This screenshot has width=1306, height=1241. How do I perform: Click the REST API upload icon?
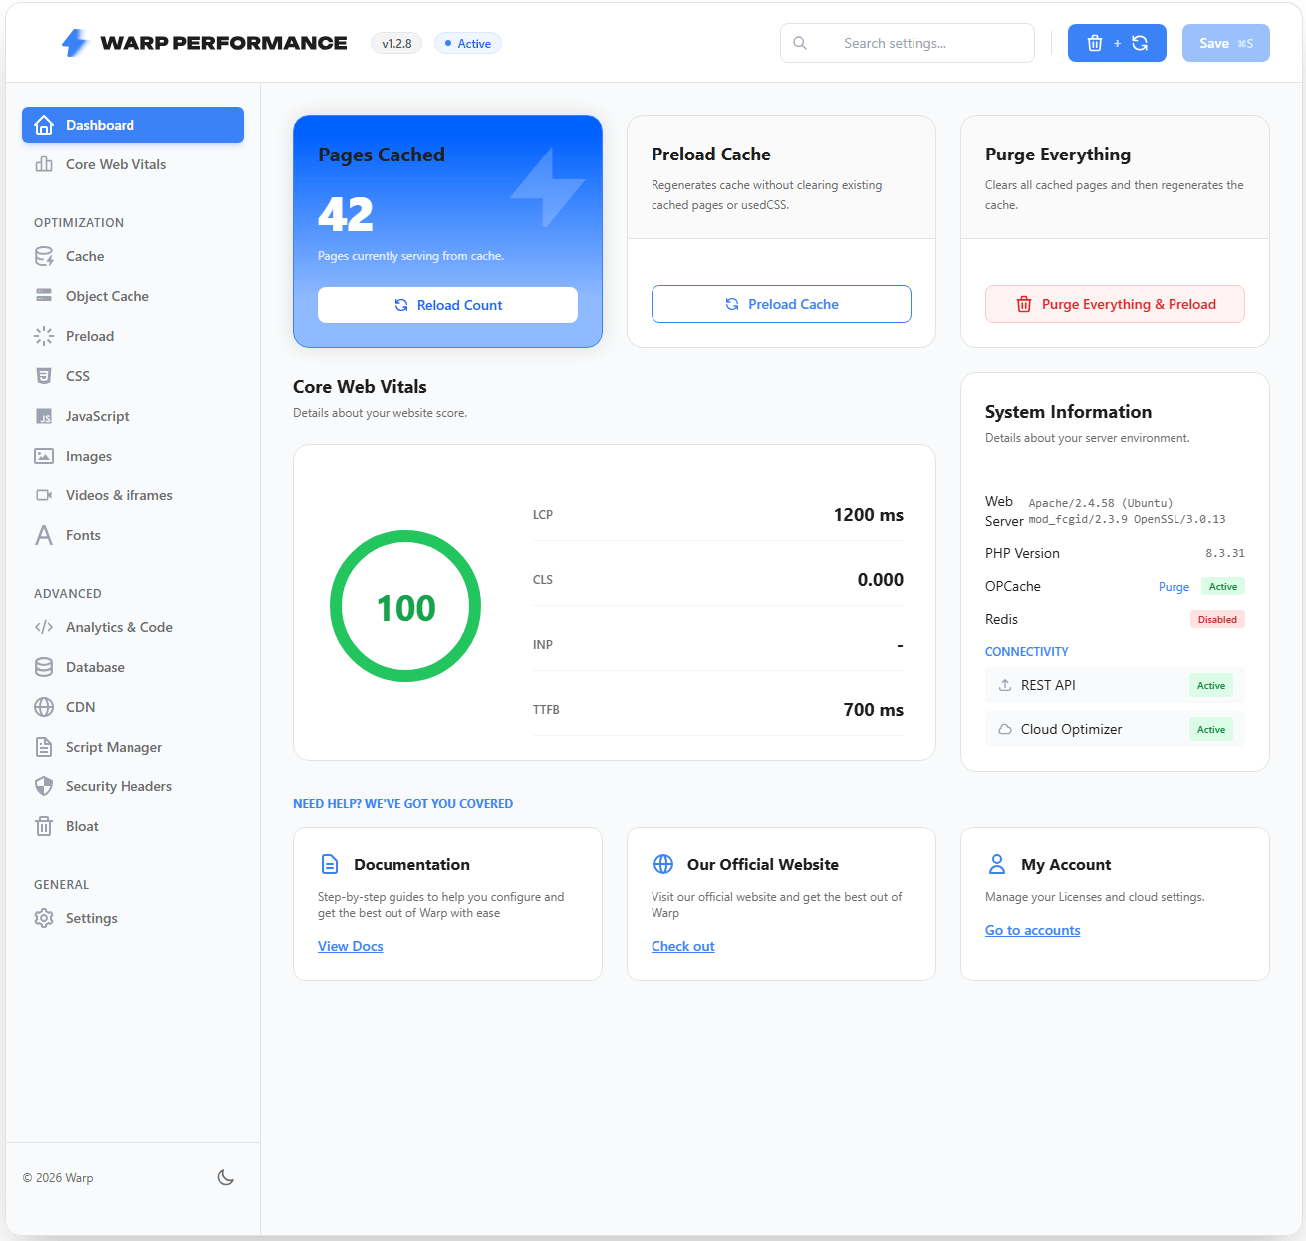pyautogui.click(x=1005, y=685)
